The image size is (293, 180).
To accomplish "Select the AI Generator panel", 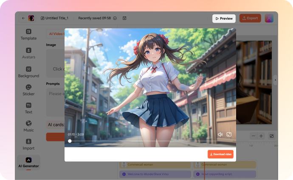I will (28, 163).
